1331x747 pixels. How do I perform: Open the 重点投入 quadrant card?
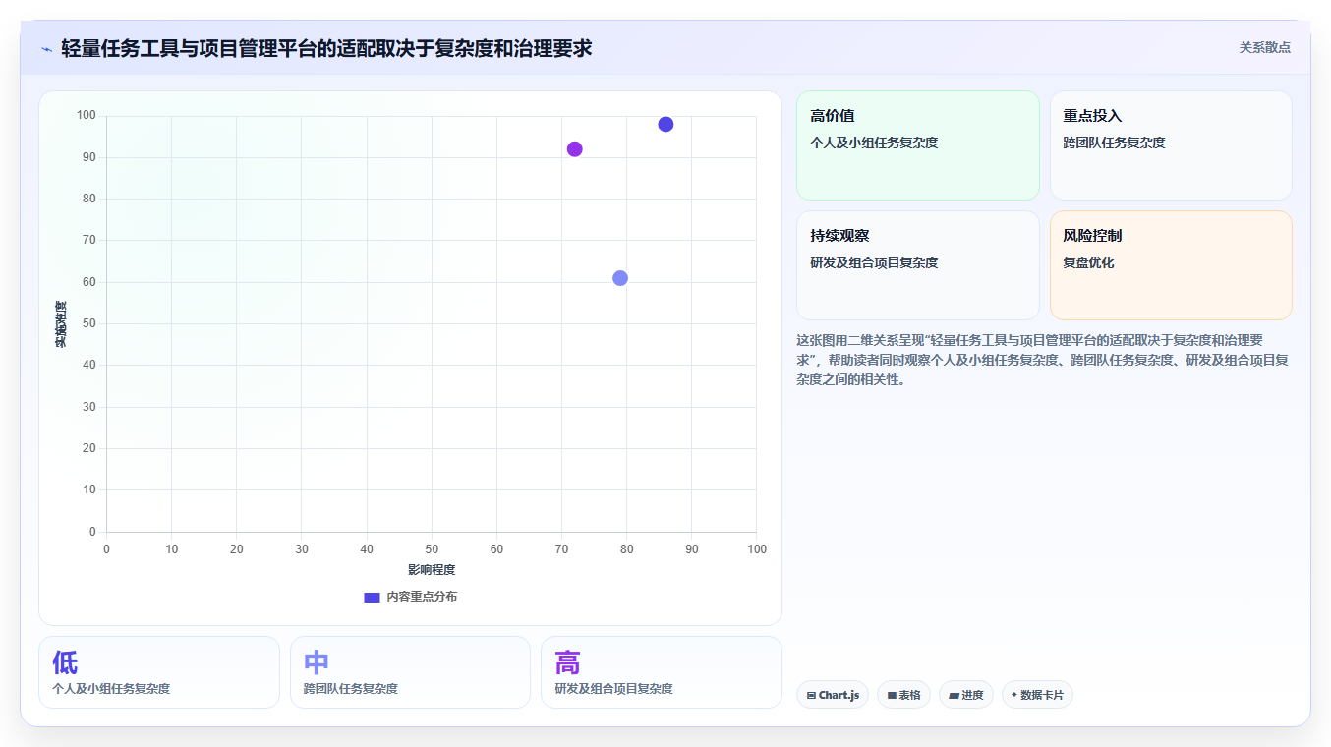click(x=1171, y=145)
